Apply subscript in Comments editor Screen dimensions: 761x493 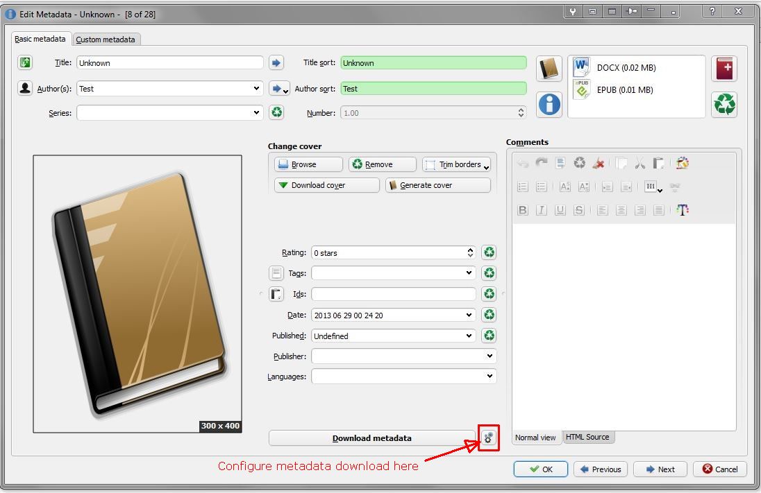pyautogui.click(x=584, y=187)
